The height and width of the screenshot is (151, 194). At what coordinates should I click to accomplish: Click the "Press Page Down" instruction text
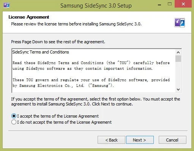[x=58, y=42]
